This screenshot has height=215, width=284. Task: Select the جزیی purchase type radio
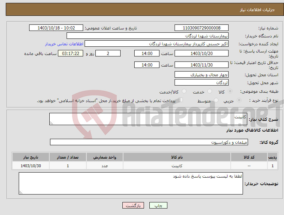[x=239, y=100]
